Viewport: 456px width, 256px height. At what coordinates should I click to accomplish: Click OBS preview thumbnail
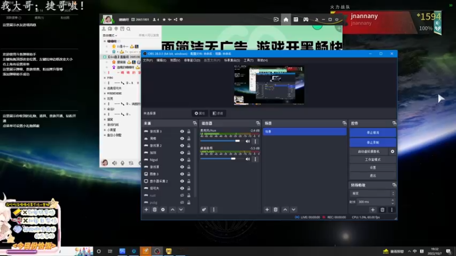269,85
